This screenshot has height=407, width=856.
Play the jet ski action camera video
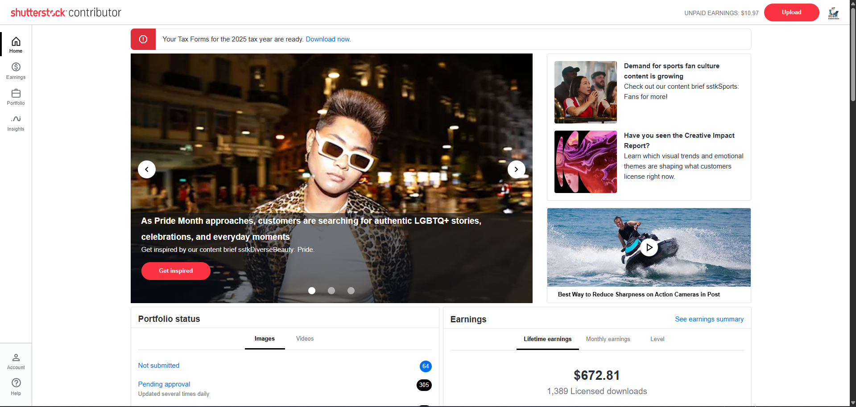(649, 247)
